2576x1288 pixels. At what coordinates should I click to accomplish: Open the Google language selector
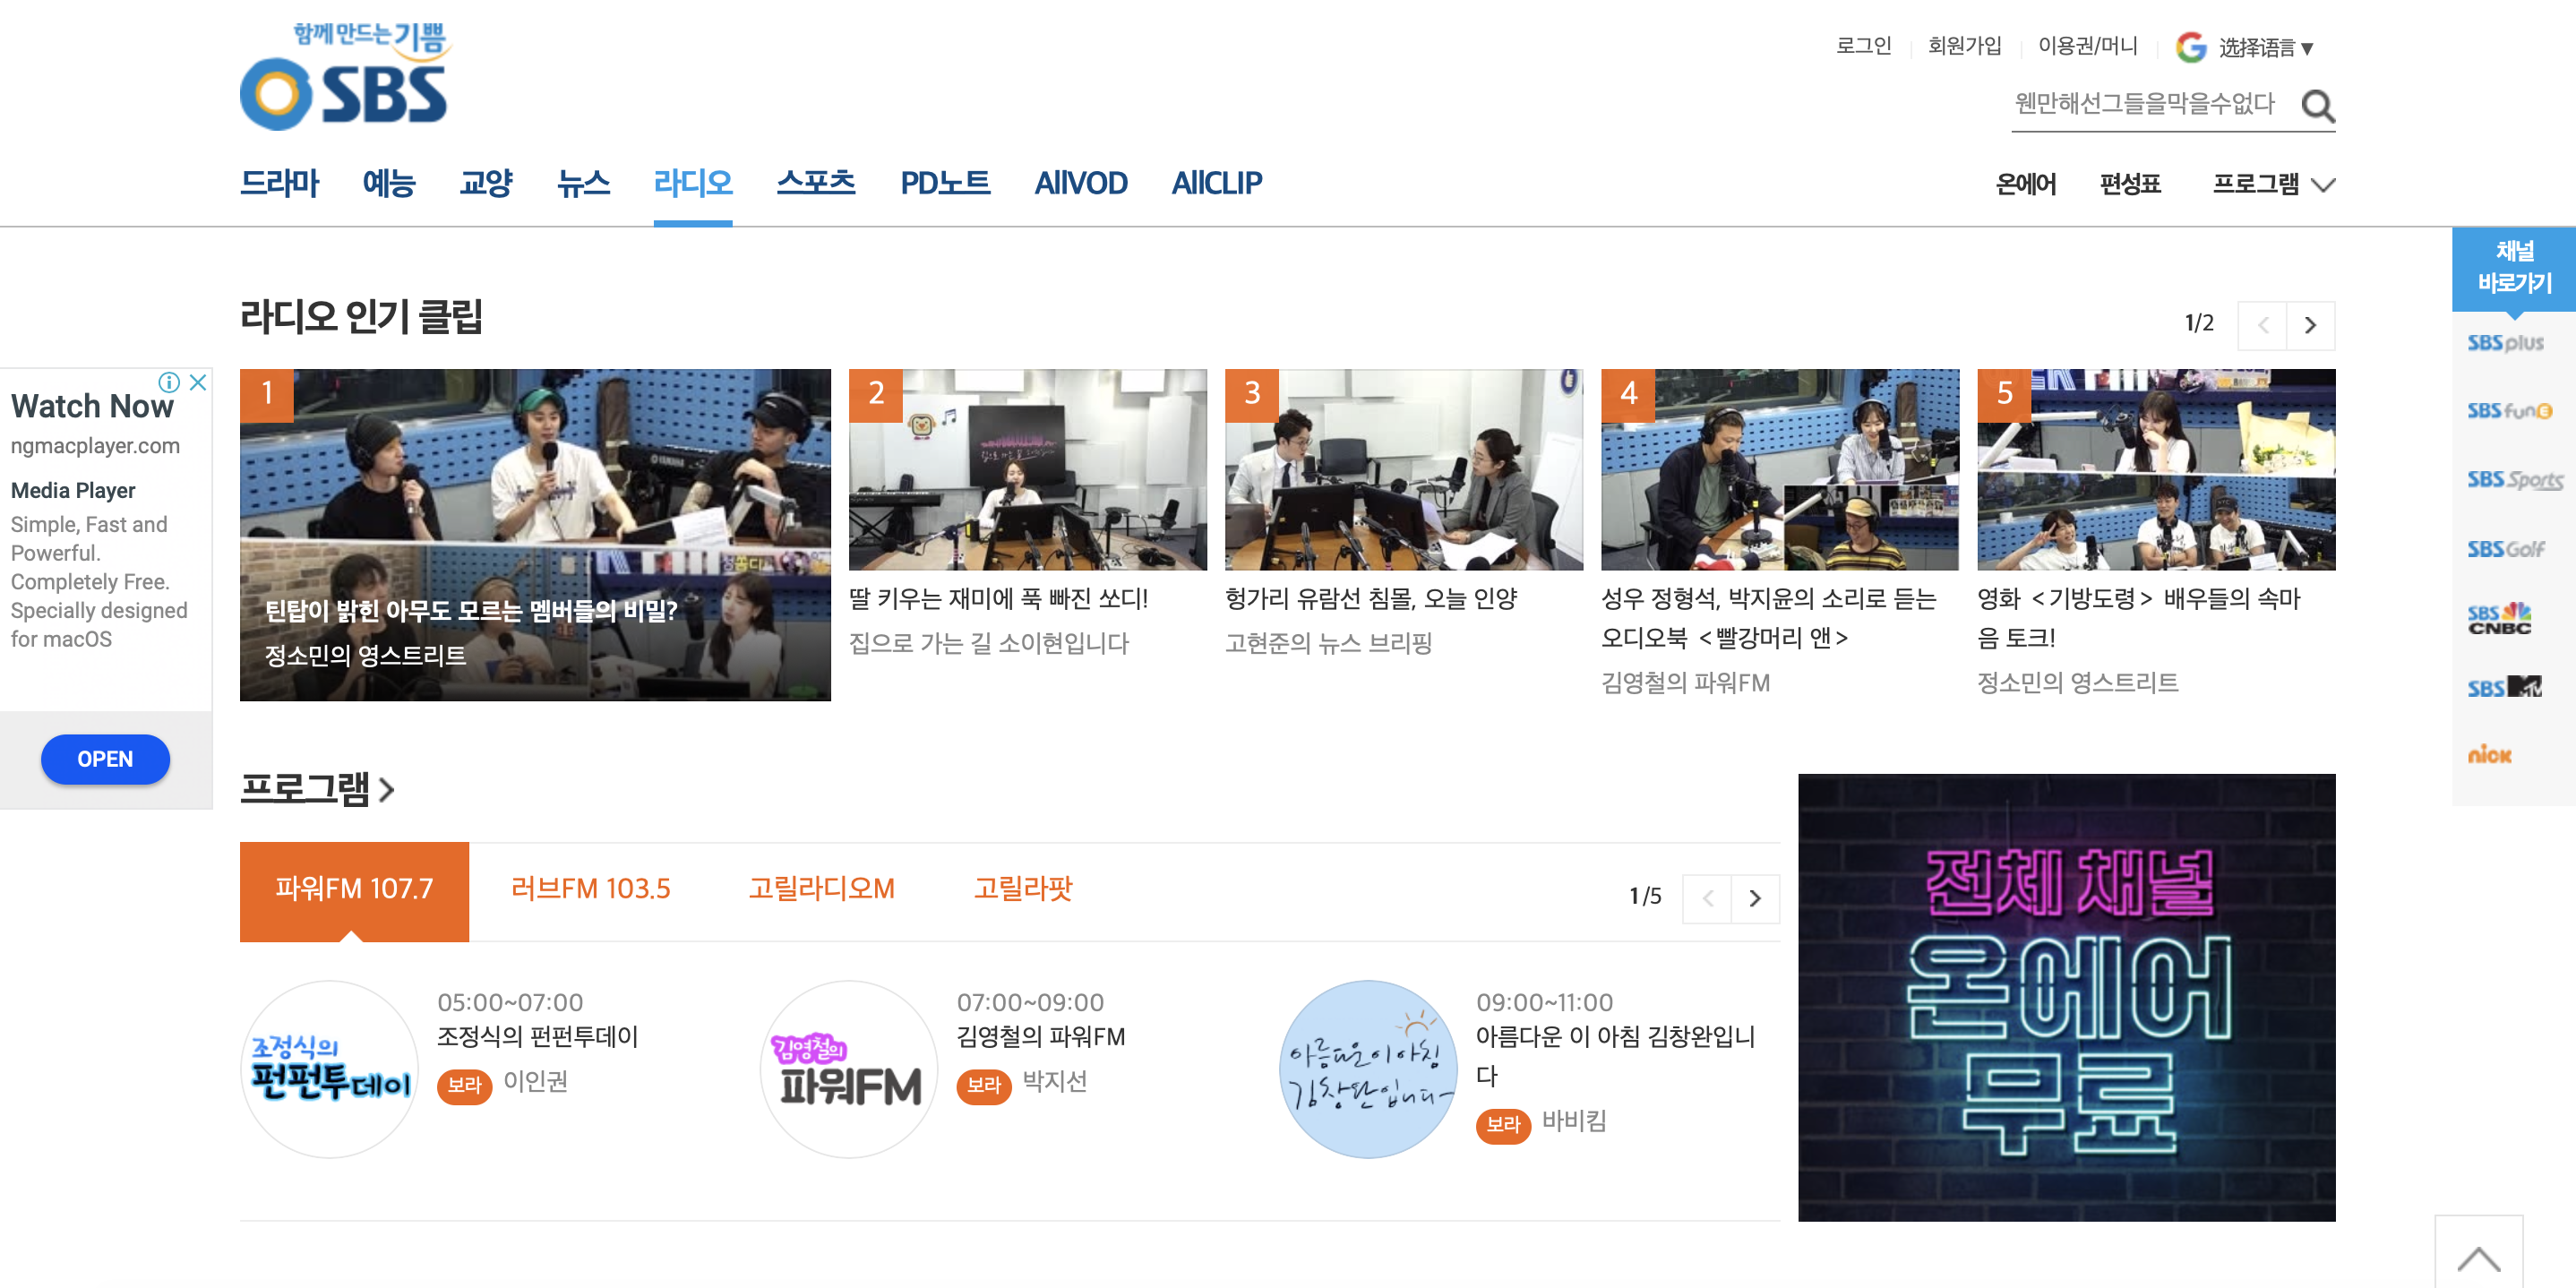click(2245, 47)
